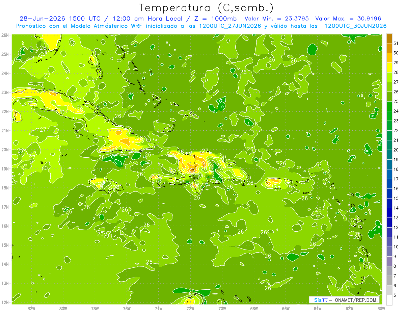
Task: Click the SisTT ONAMET/REP.DOM. logo box
Action: [x=344, y=300]
